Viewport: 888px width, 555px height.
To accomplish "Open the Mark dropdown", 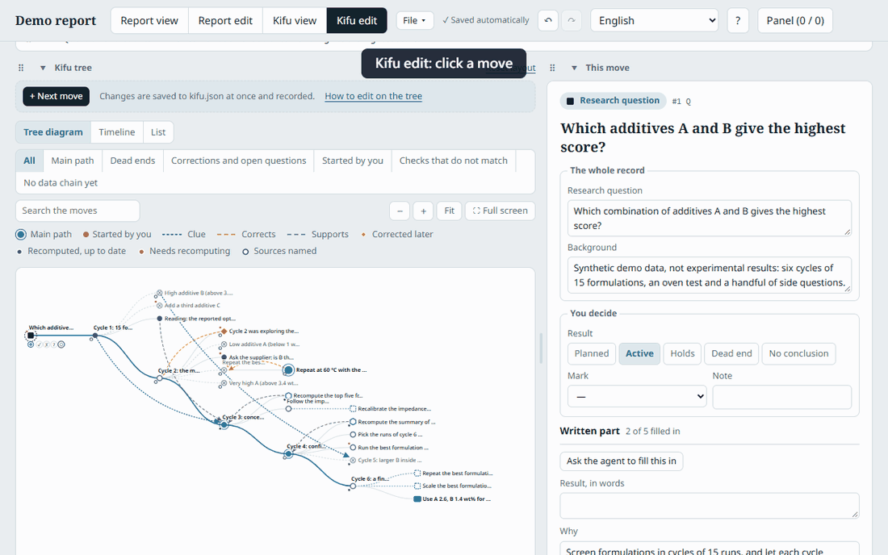I will [637, 397].
